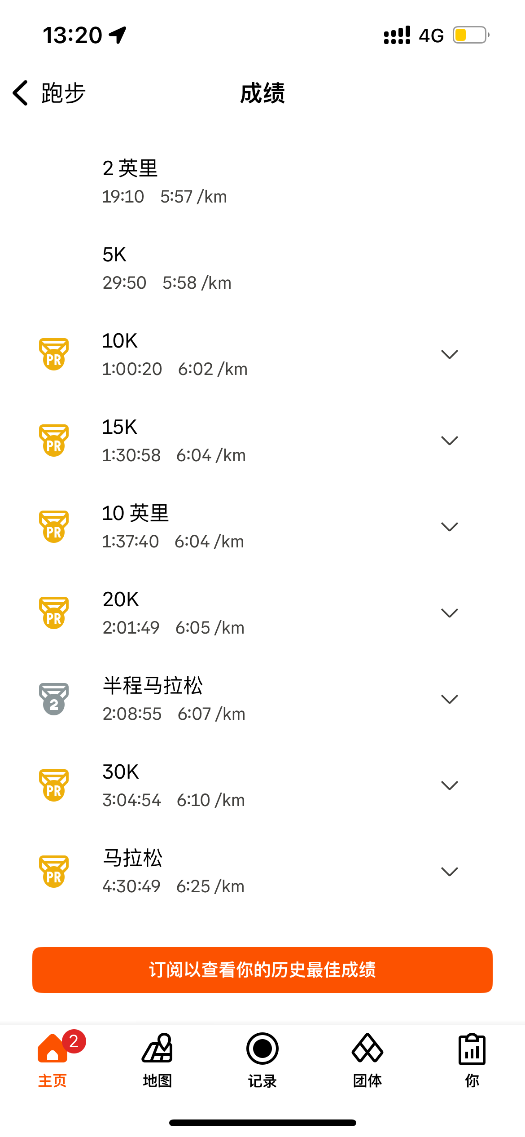The height and width of the screenshot is (1137, 525).
Task: Tap the 10 英里 PR medal icon
Action: [x=54, y=527]
